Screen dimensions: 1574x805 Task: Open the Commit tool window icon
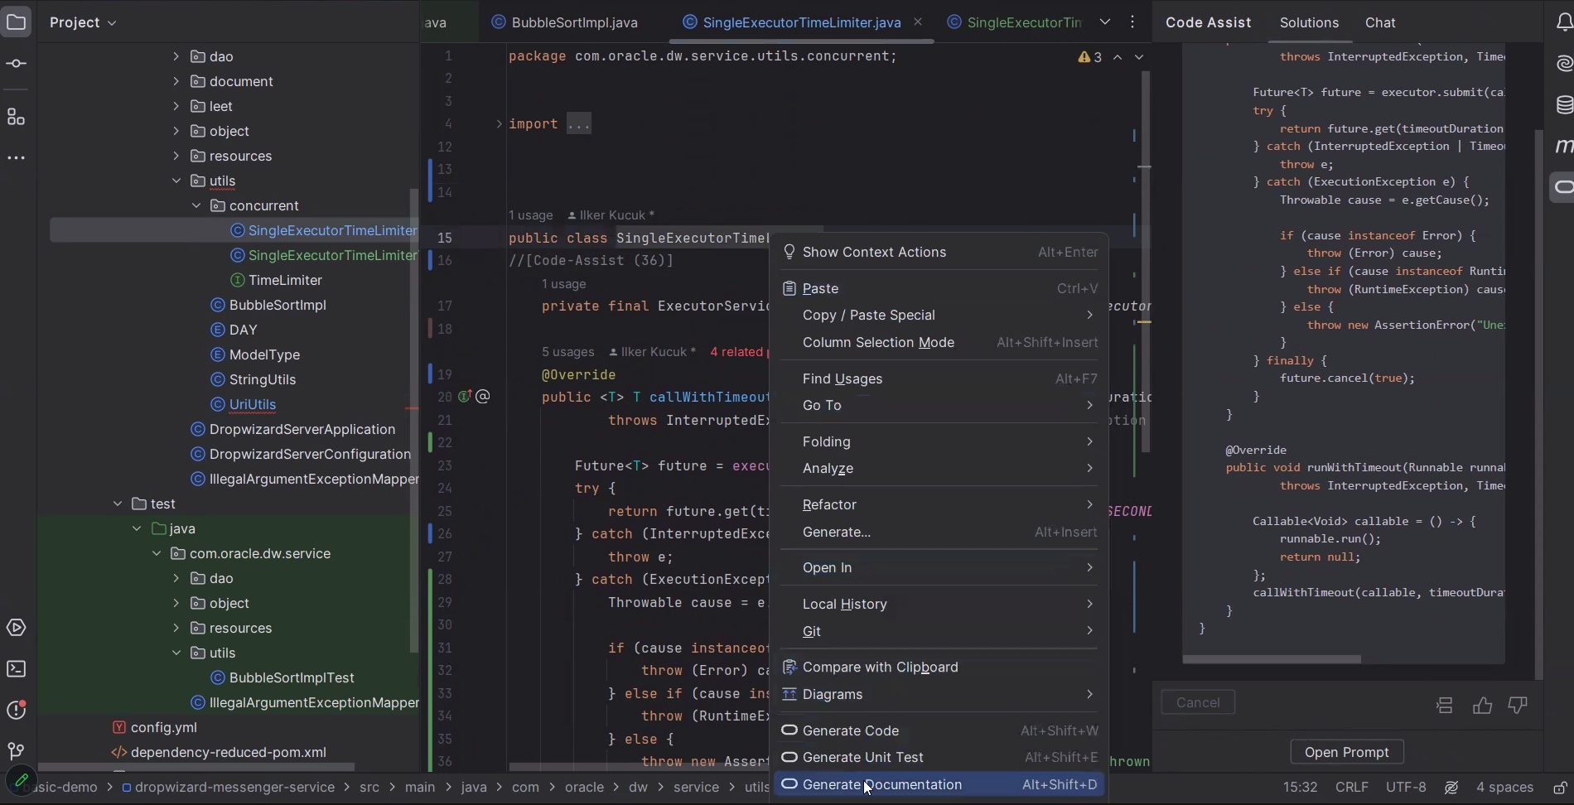coord(17,64)
